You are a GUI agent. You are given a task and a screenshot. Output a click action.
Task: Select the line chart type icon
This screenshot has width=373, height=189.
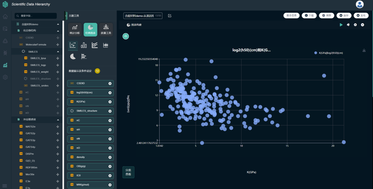[x=95, y=45]
